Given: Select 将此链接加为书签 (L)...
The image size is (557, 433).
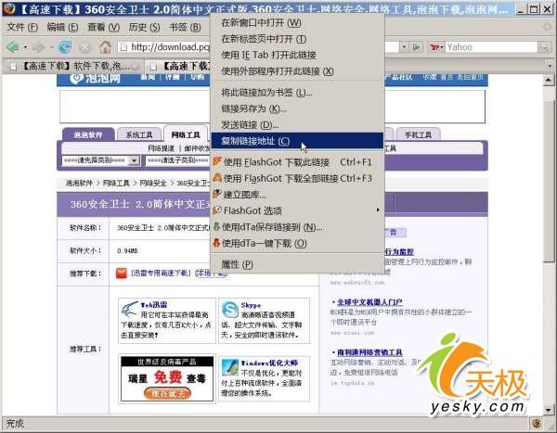Looking at the screenshot, I should [297, 93].
